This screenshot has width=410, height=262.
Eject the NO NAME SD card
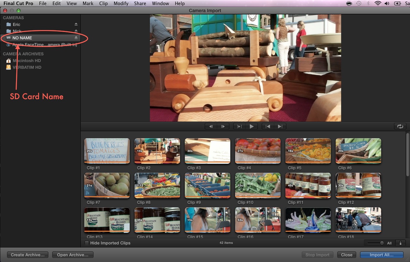(x=75, y=38)
